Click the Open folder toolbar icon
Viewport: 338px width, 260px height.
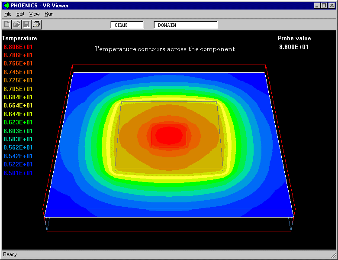[16, 25]
